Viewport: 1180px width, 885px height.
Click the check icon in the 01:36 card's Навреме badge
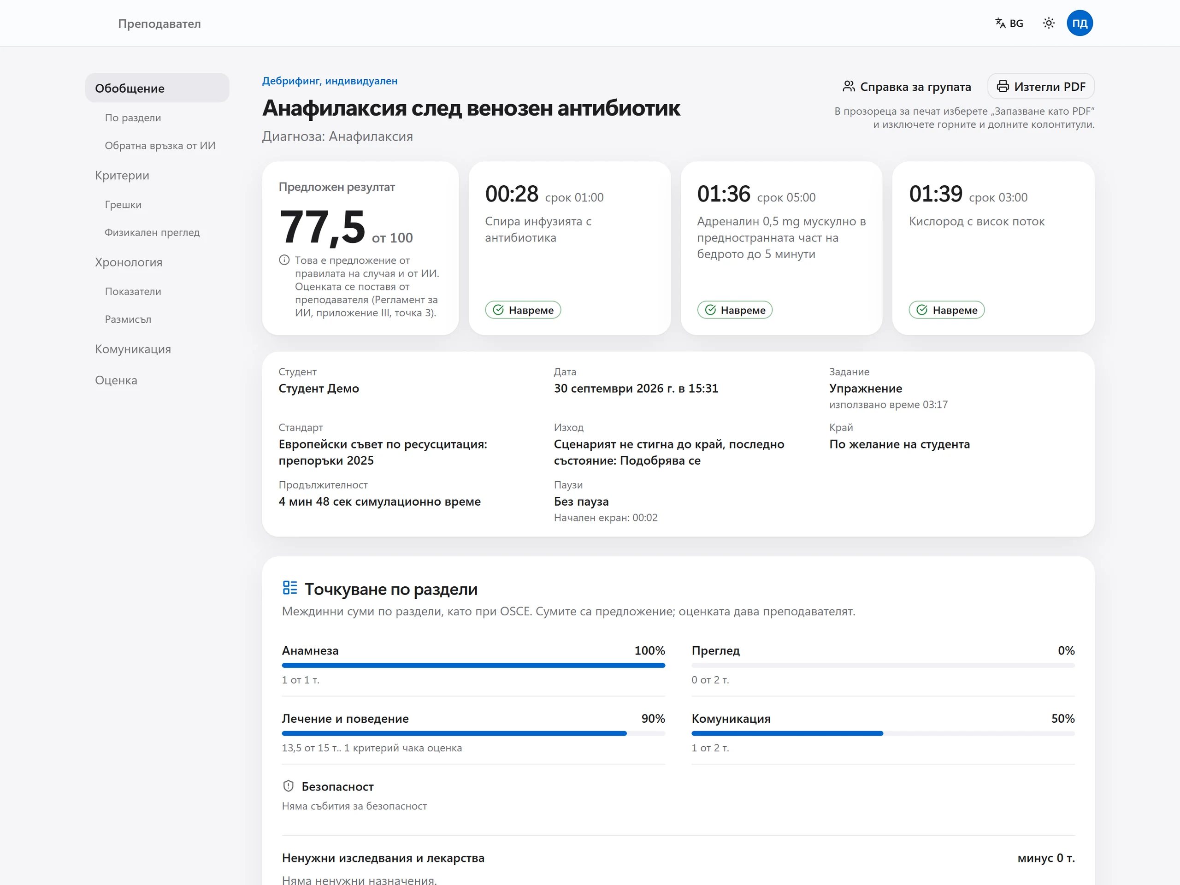[711, 310]
